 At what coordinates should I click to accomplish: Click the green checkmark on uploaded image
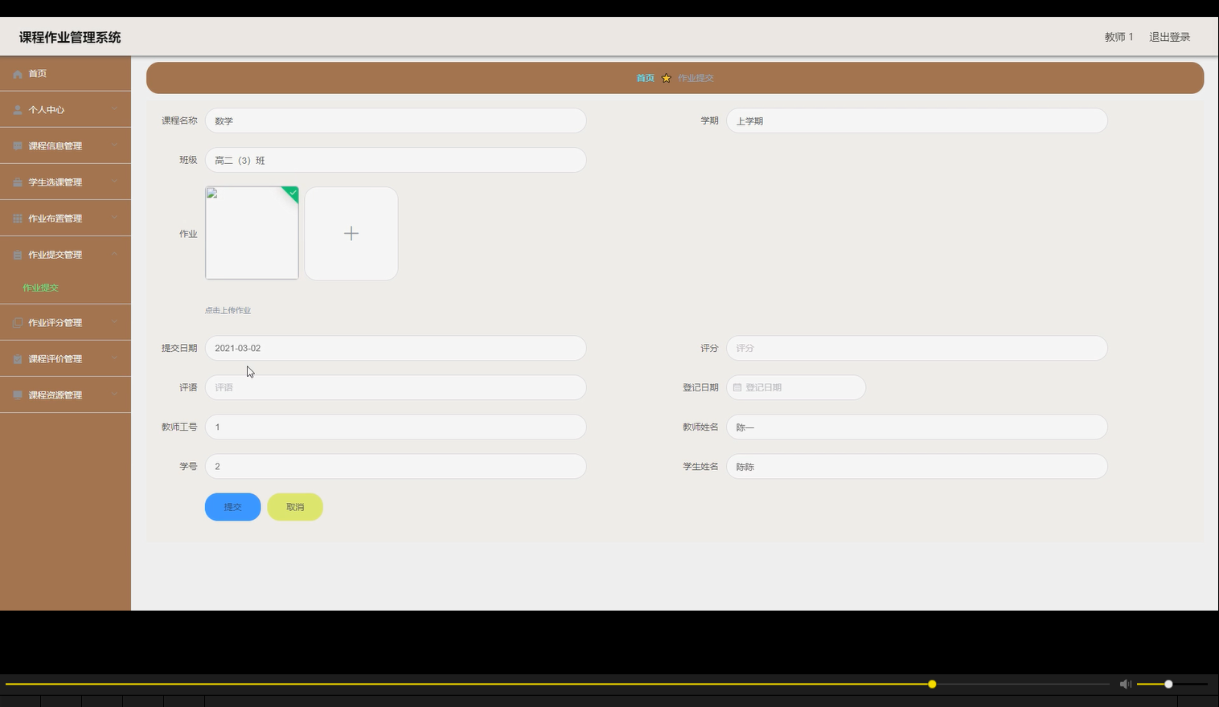pyautogui.click(x=293, y=193)
